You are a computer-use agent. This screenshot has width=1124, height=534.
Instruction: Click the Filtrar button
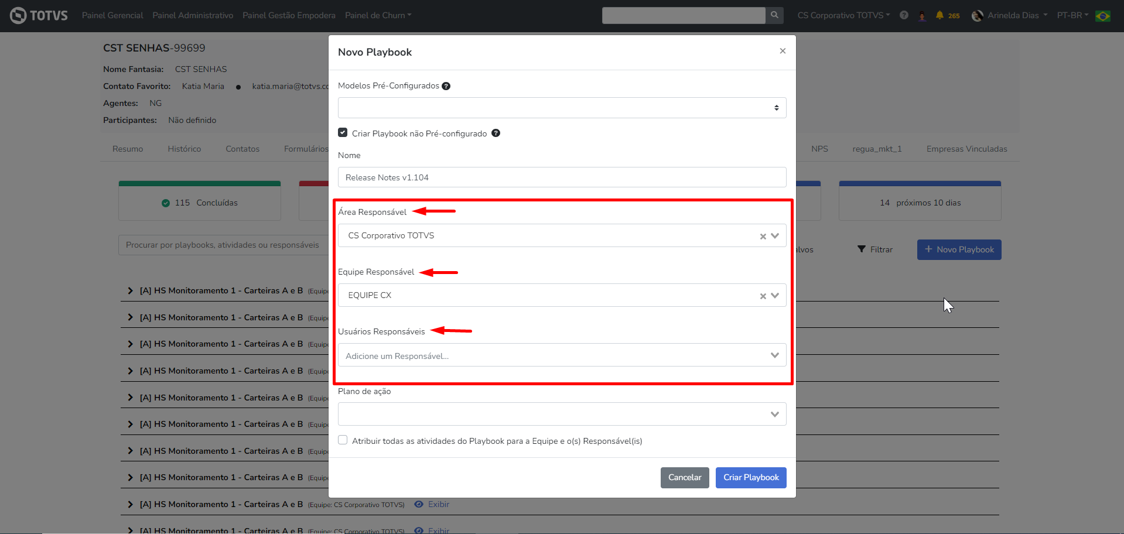pos(875,249)
